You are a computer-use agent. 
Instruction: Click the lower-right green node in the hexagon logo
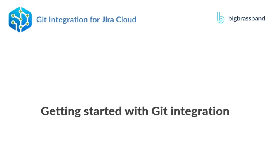click(x=27, y=24)
